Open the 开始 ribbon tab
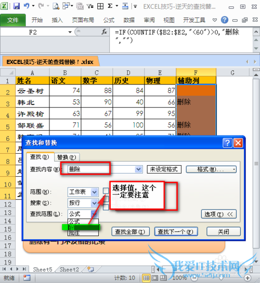 click(x=37, y=20)
